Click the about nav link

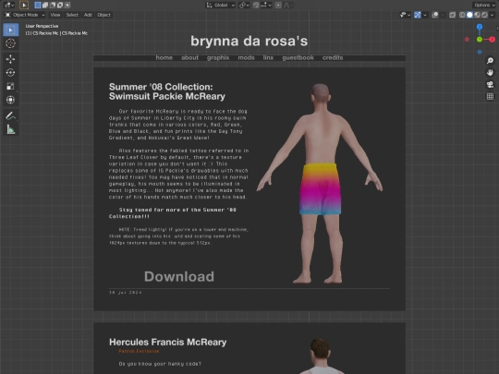click(189, 57)
